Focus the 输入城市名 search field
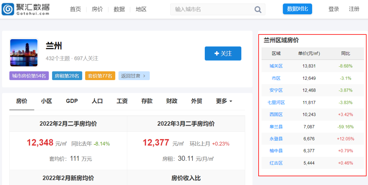 (217, 10)
